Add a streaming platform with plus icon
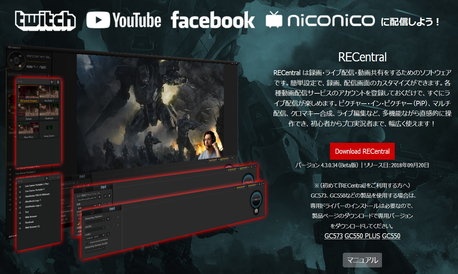Screen dimensions: 458x274 click(108, 219)
